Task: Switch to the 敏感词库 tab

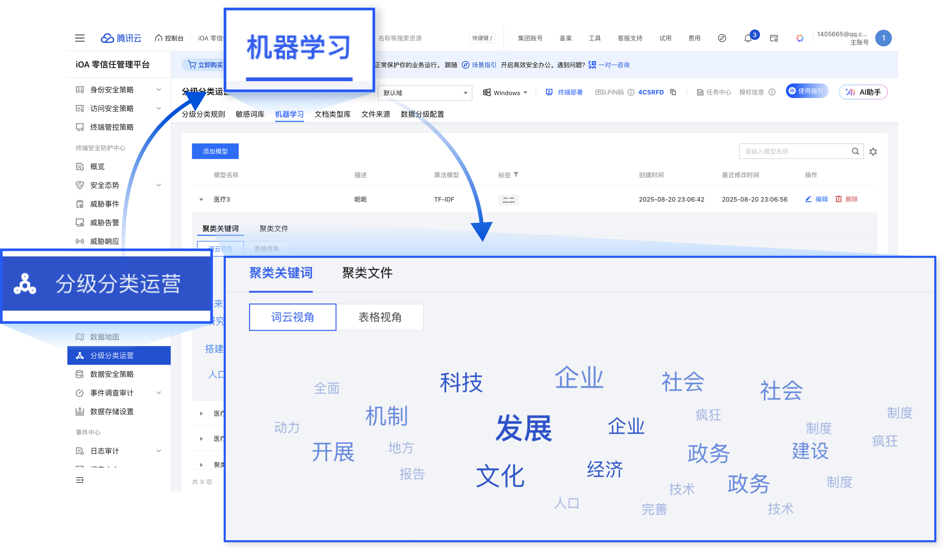Action: coord(249,114)
